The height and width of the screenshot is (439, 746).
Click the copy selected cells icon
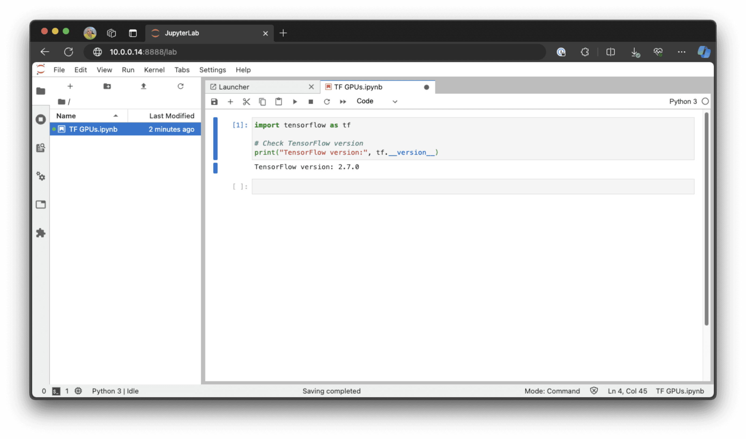(x=262, y=101)
